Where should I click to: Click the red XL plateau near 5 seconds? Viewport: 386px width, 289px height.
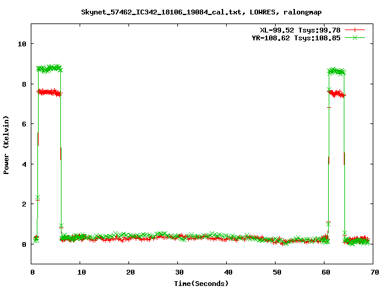point(49,92)
